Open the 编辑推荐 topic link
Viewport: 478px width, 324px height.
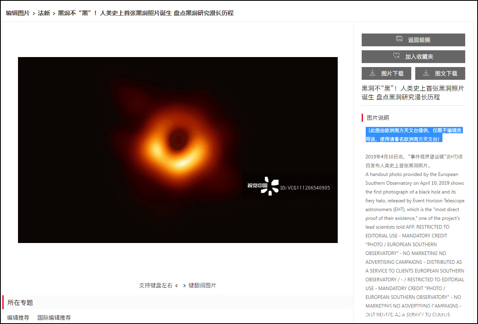[x=18, y=318]
